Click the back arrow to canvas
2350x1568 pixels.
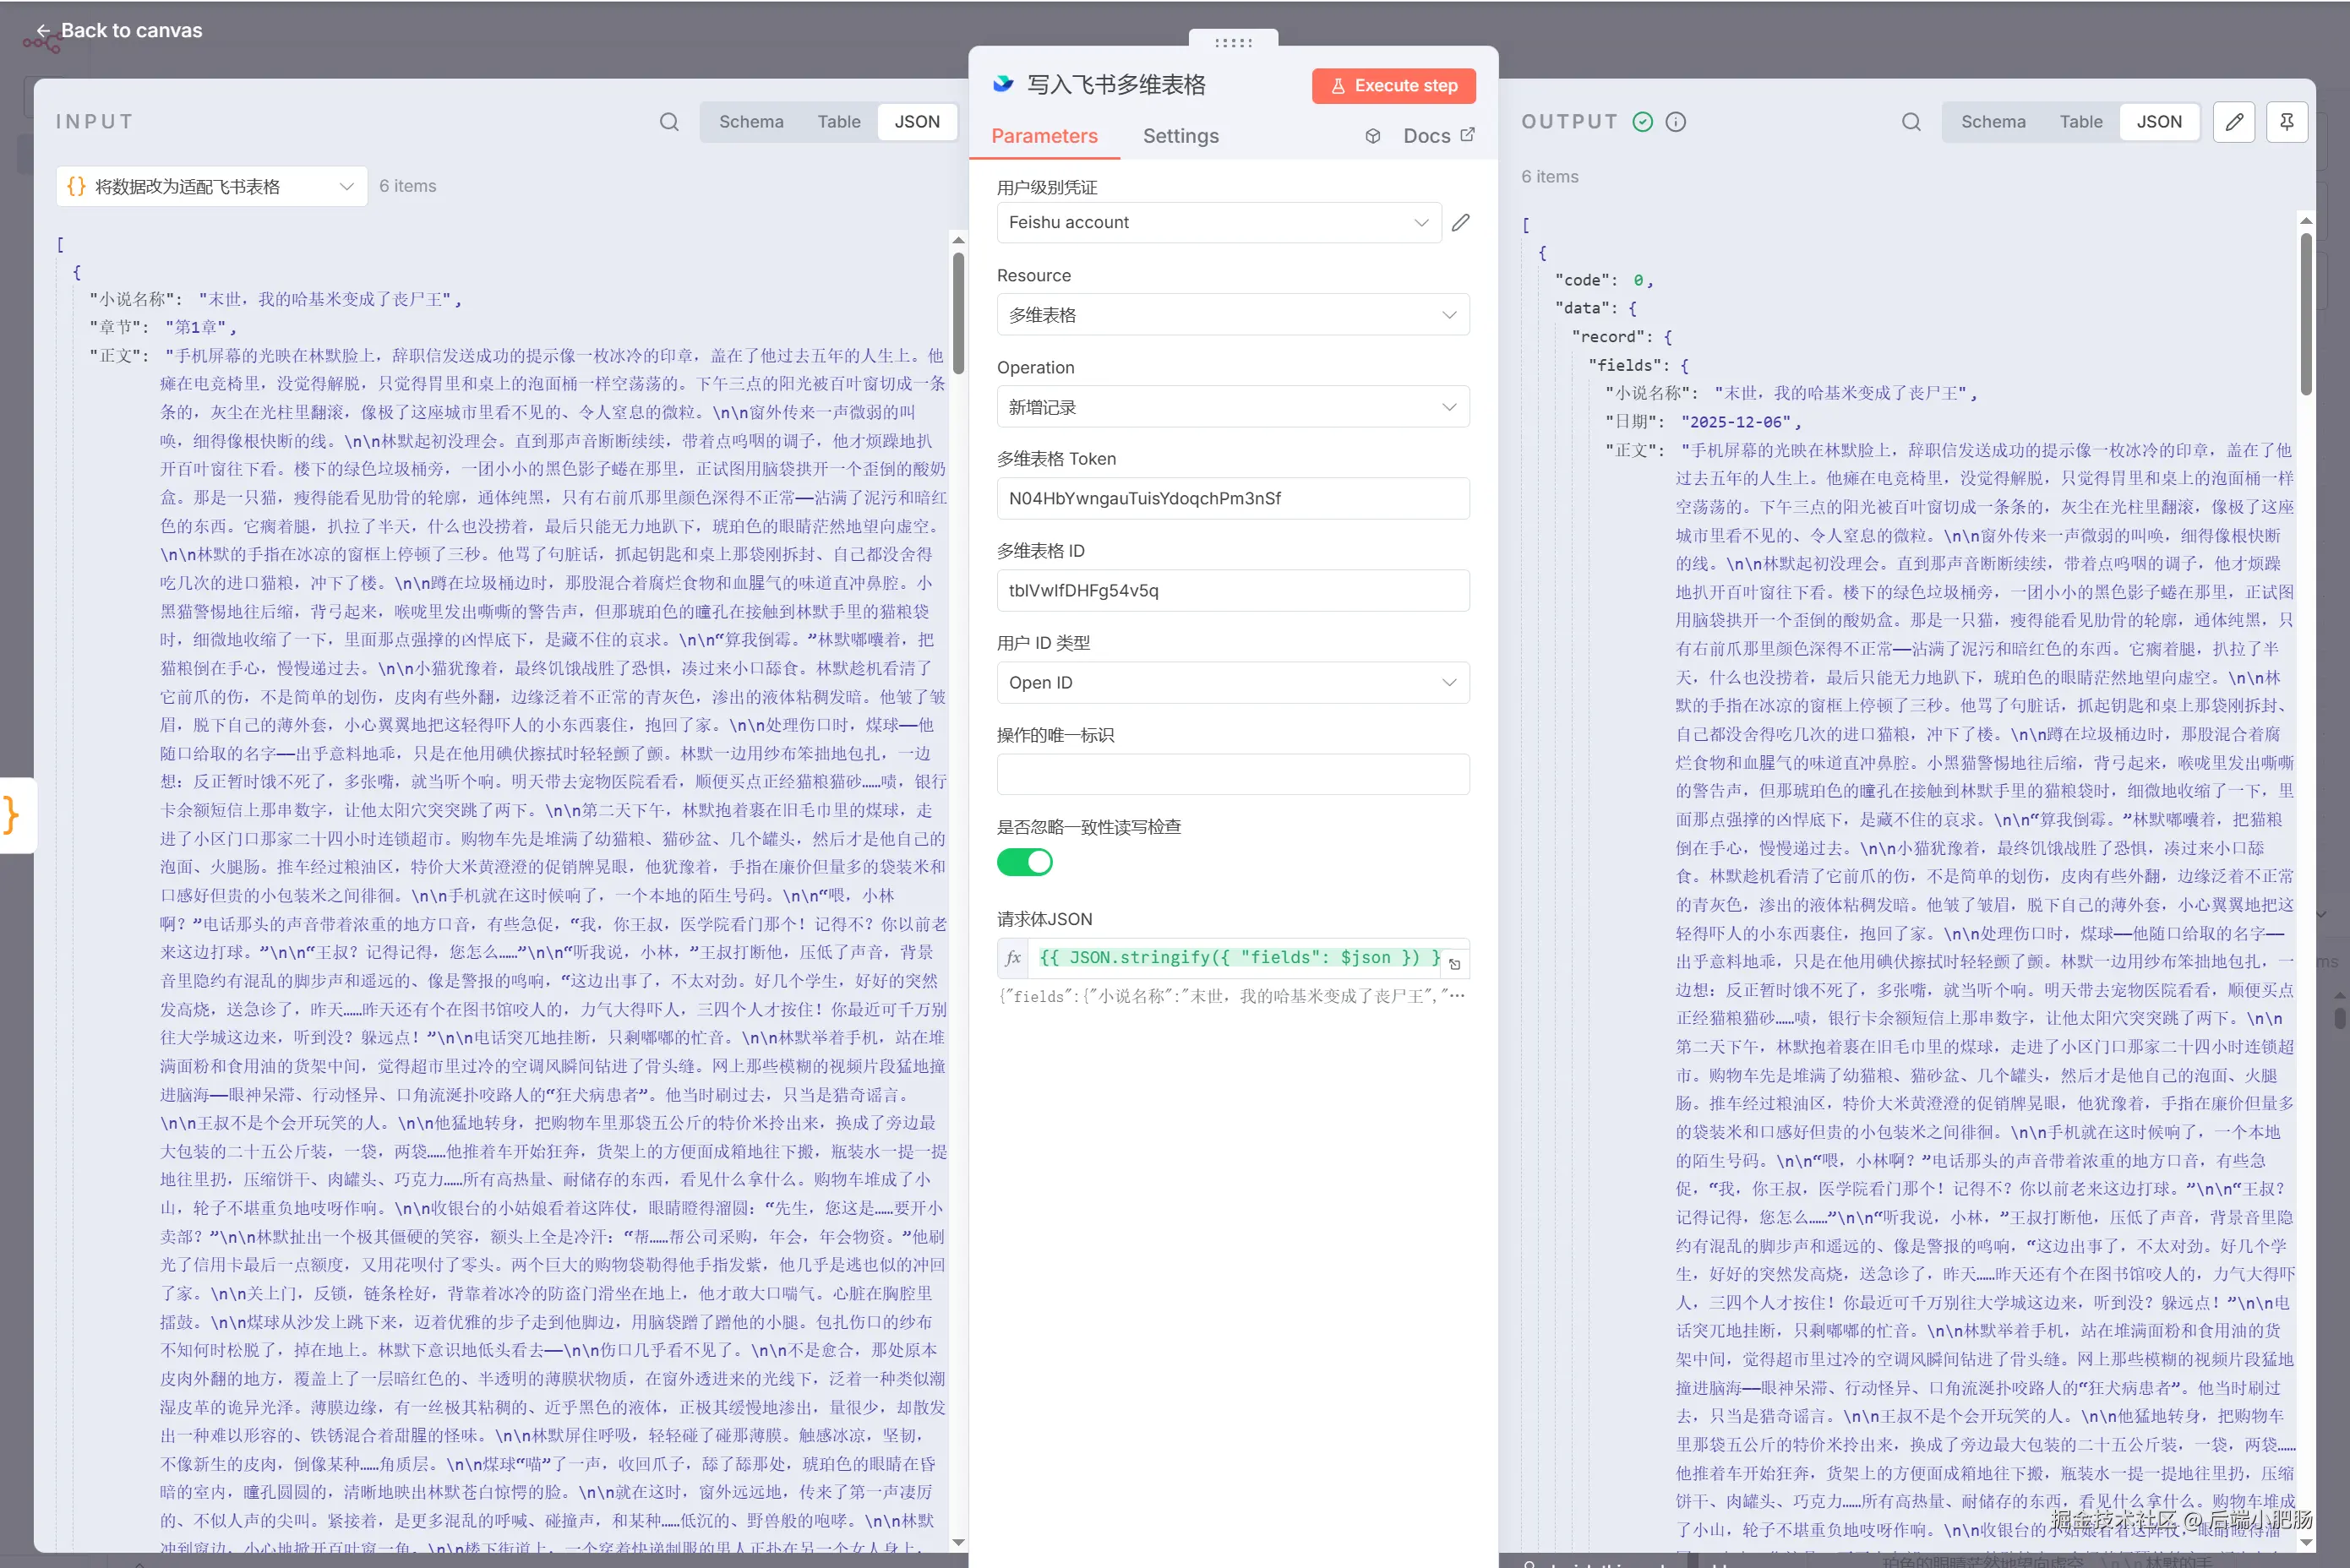43,31
